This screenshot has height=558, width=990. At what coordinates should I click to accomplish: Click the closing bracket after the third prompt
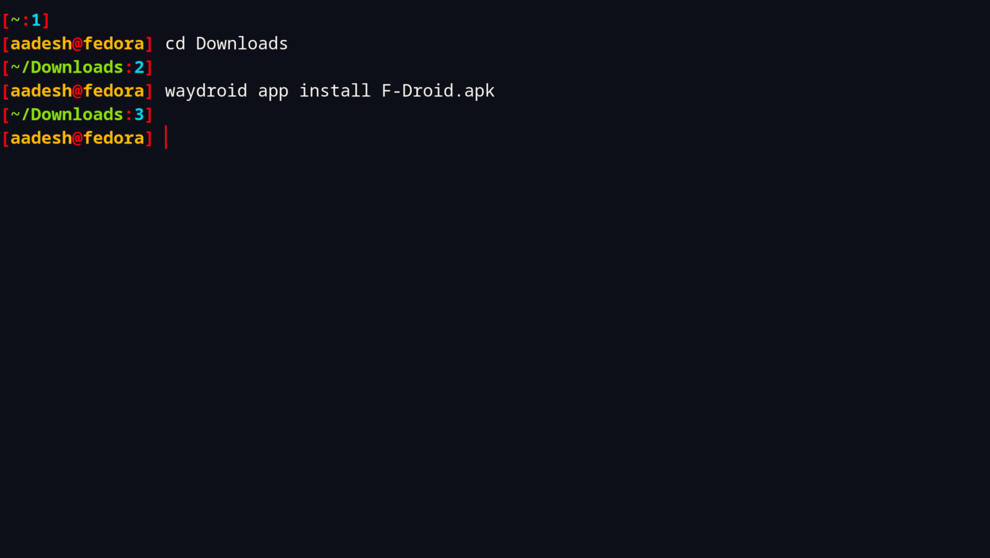pyautogui.click(x=150, y=114)
